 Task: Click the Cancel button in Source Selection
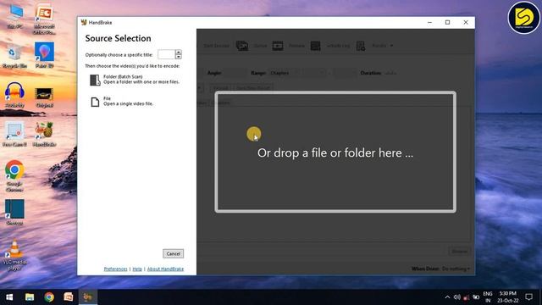173,253
